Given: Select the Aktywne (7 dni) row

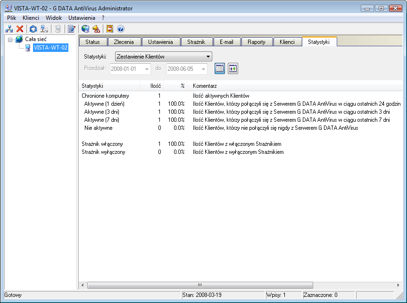Looking at the screenshot, I should coord(241,120).
